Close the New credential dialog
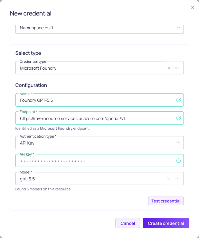 coord(193,8)
